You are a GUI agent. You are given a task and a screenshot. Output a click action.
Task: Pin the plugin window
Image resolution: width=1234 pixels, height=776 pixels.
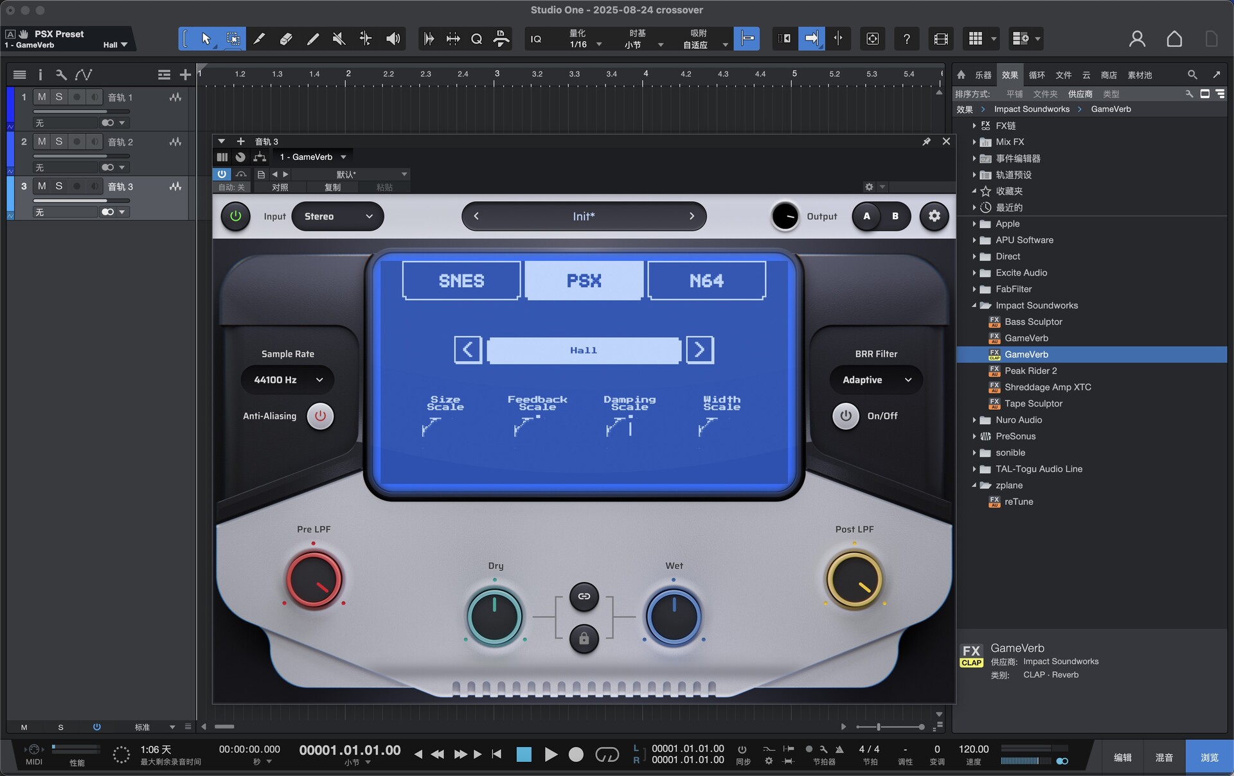point(926,141)
